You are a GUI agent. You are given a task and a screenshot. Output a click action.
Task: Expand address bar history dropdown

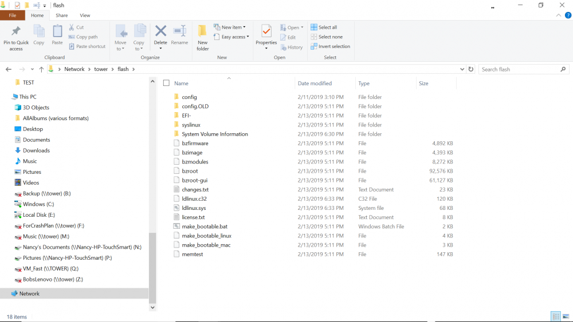tap(462, 69)
